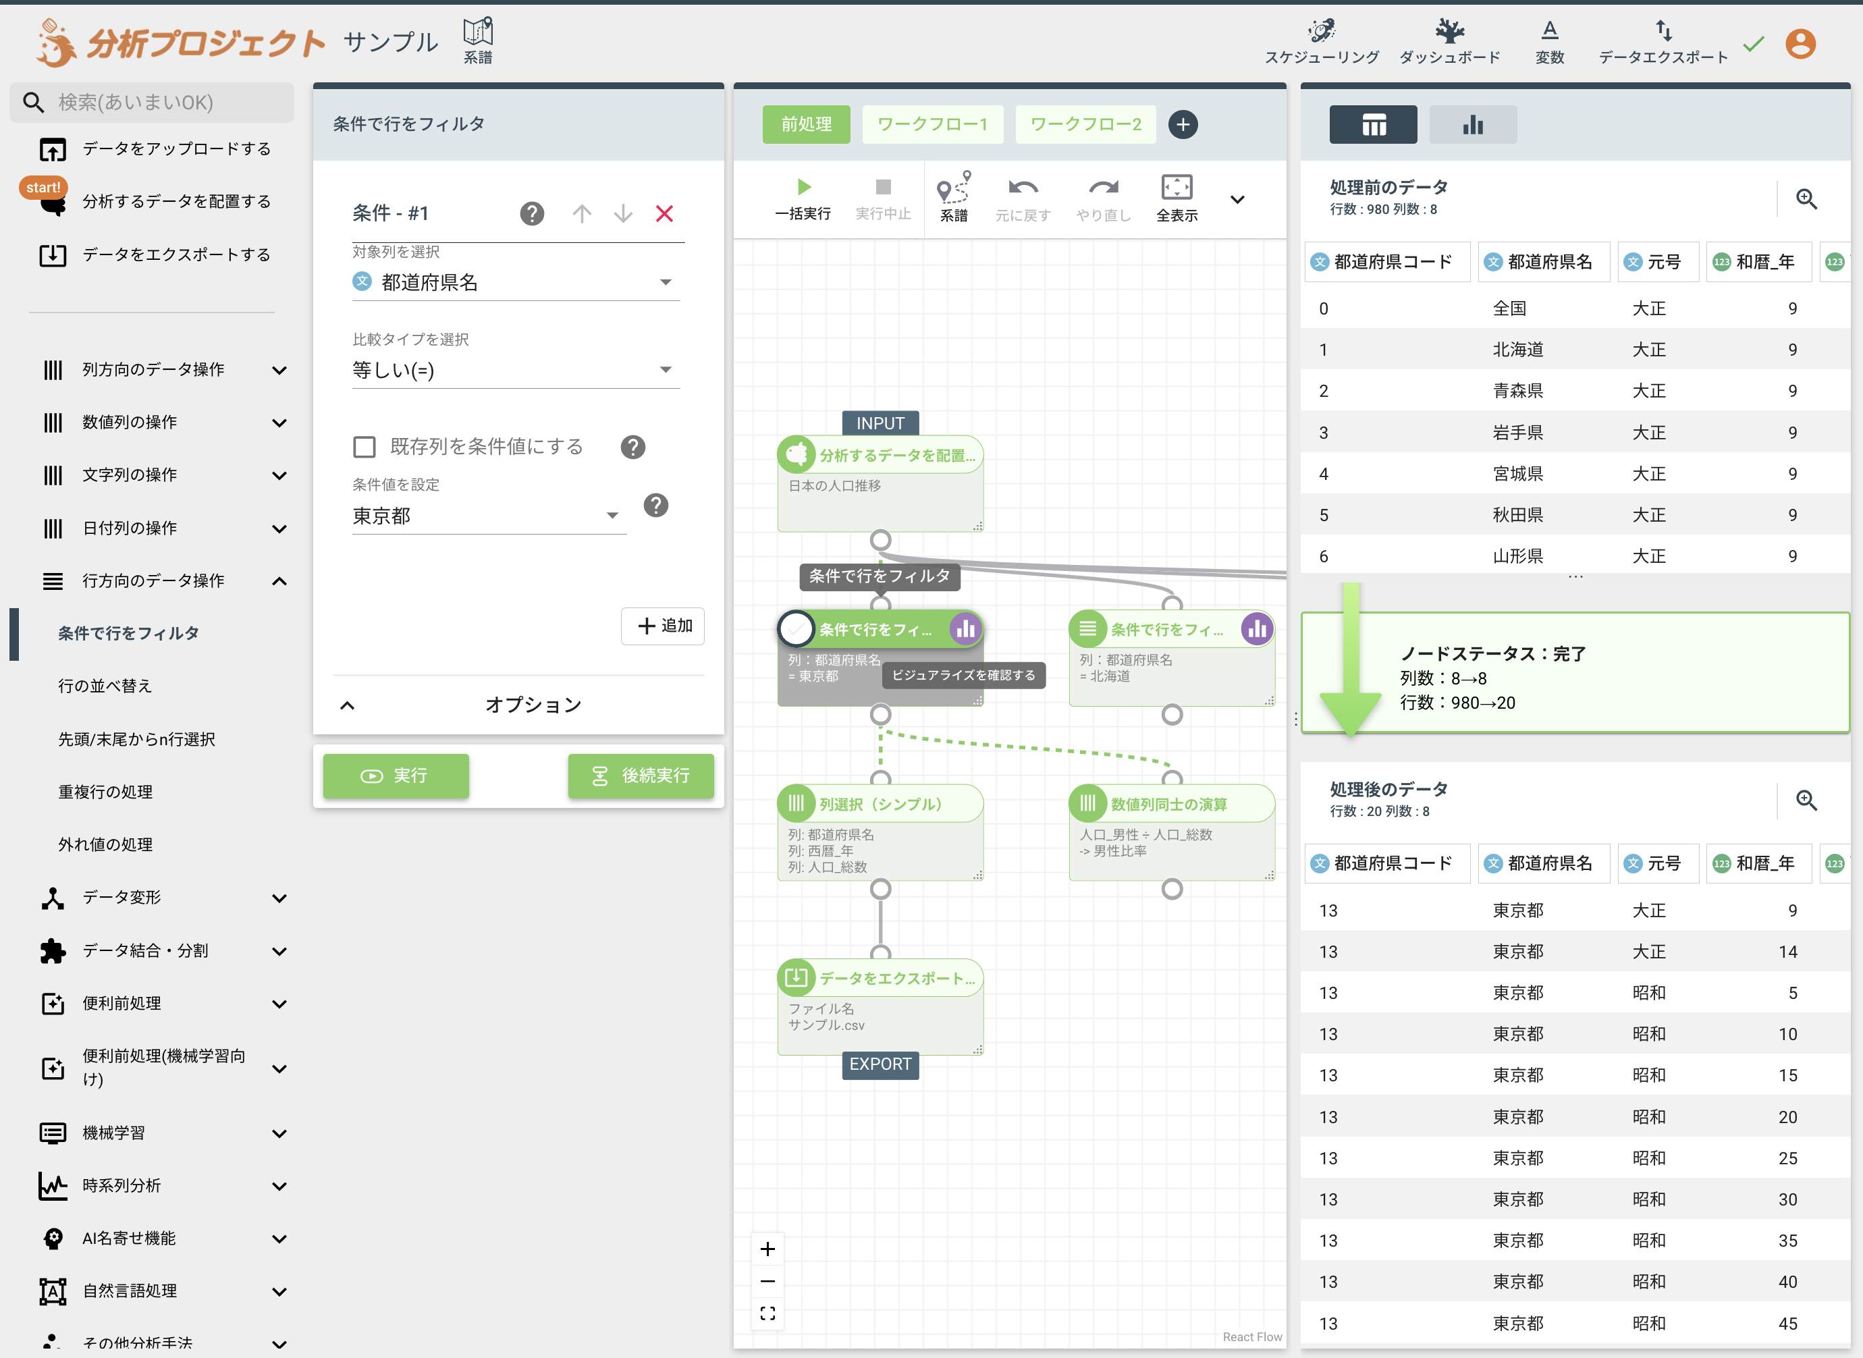Open the ダッシュボード icon

coord(1449,41)
